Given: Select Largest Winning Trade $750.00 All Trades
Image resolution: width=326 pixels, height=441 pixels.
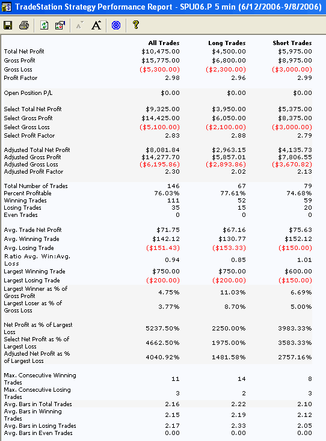Looking at the screenshot, I should point(166,272).
